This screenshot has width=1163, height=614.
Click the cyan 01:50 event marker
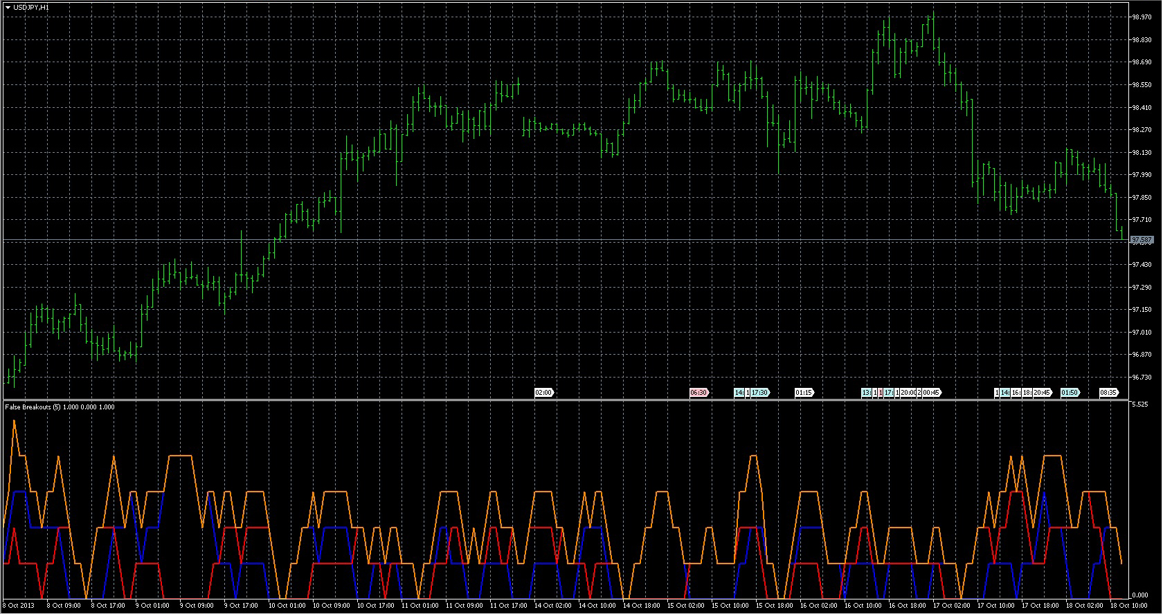[x=1070, y=393]
